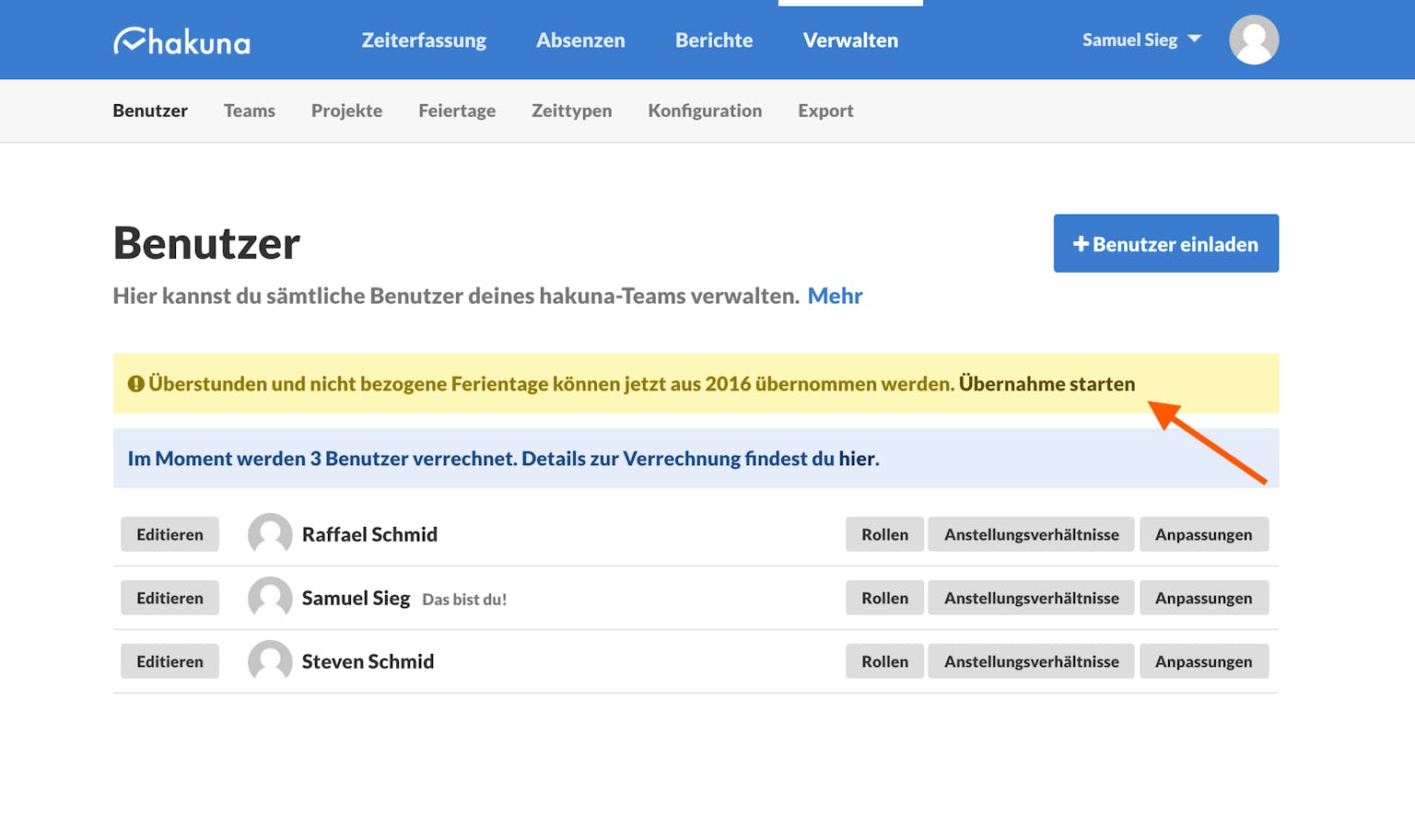Viewport: 1415px width, 828px height.
Task: Open Anstellungsverhältnisse for Steven Schmid
Action: (x=1032, y=661)
